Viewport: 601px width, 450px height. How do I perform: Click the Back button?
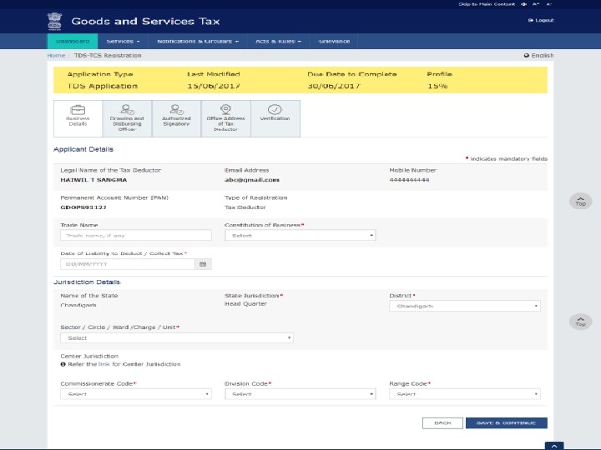click(x=442, y=422)
